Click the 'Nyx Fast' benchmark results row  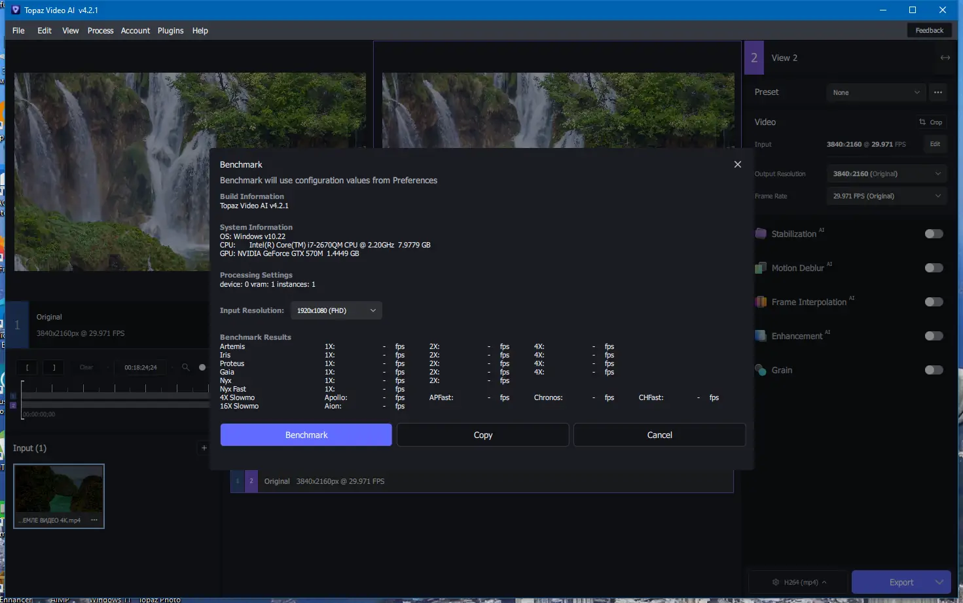[x=312, y=389]
